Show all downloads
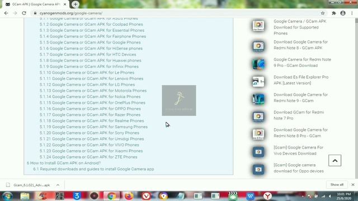Image resolution: width=358 pixels, height=201 pixels. coord(337,185)
